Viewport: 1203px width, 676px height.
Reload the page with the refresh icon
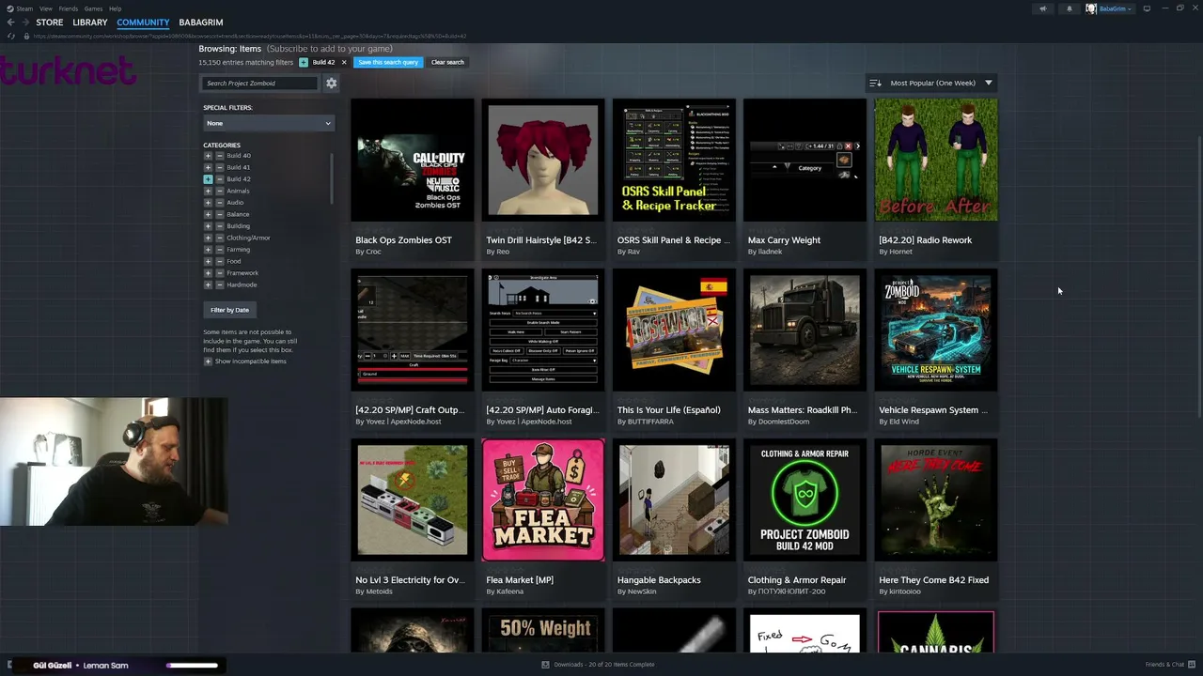point(11,36)
